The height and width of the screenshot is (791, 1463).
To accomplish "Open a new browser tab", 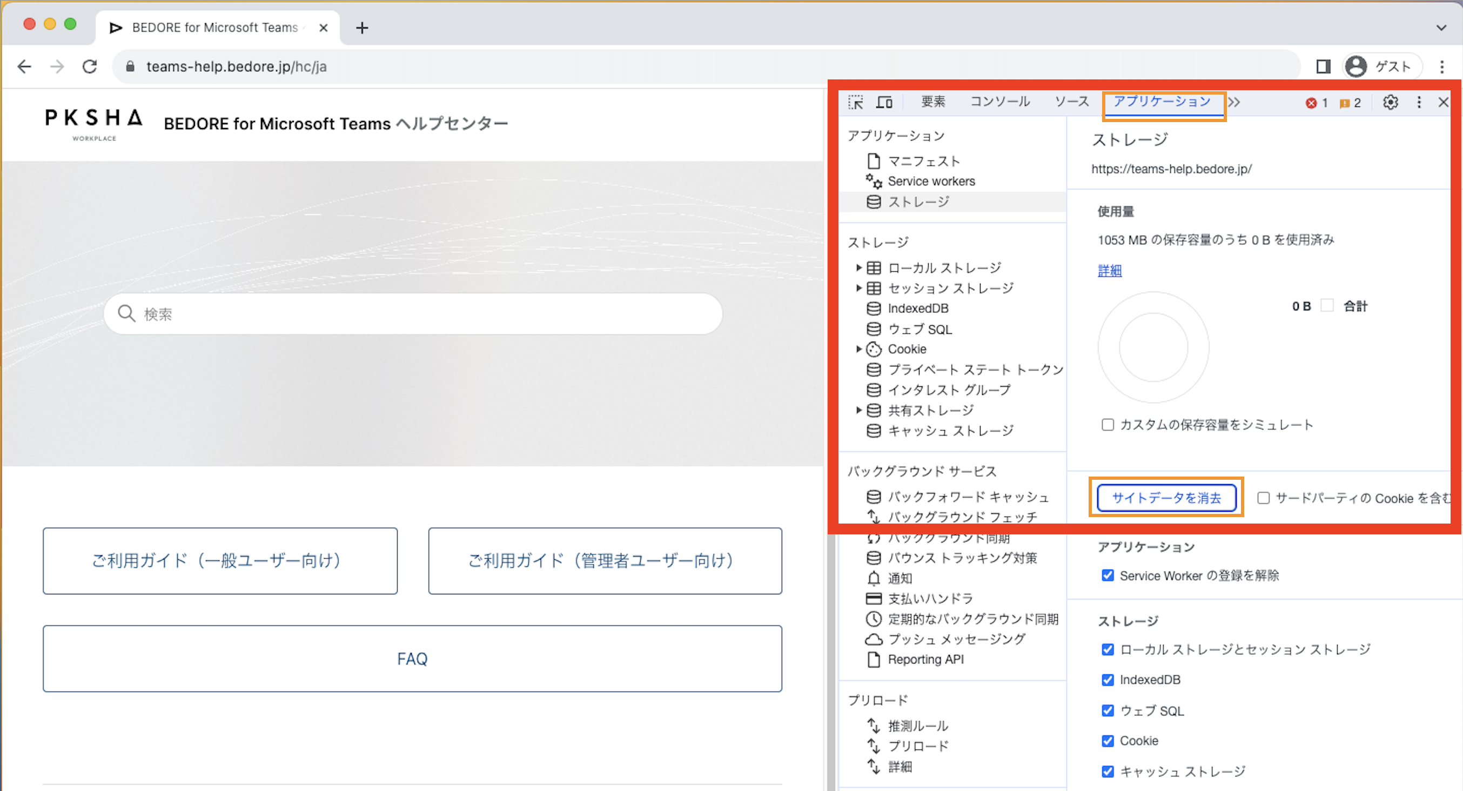I will tap(363, 27).
